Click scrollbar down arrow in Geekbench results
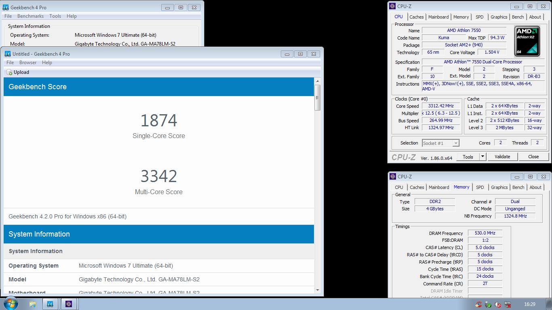Viewport: 552px width, 310px height. (x=318, y=290)
